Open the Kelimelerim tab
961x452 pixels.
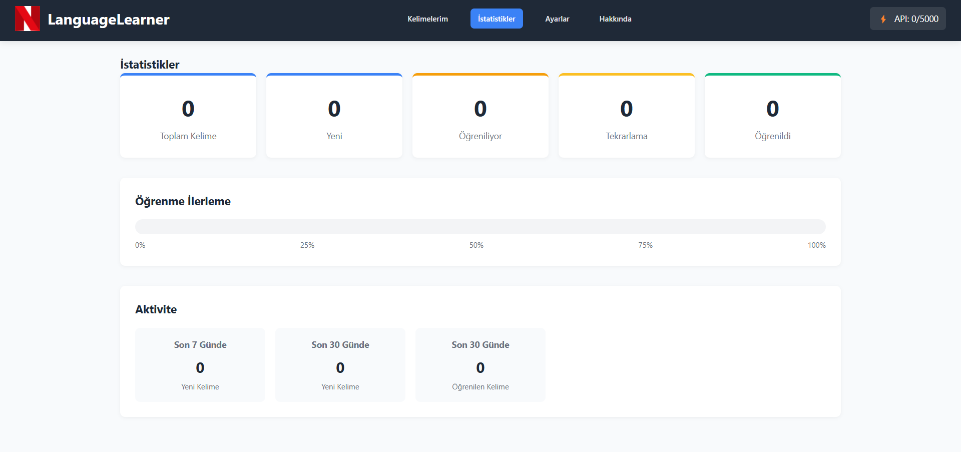point(427,19)
